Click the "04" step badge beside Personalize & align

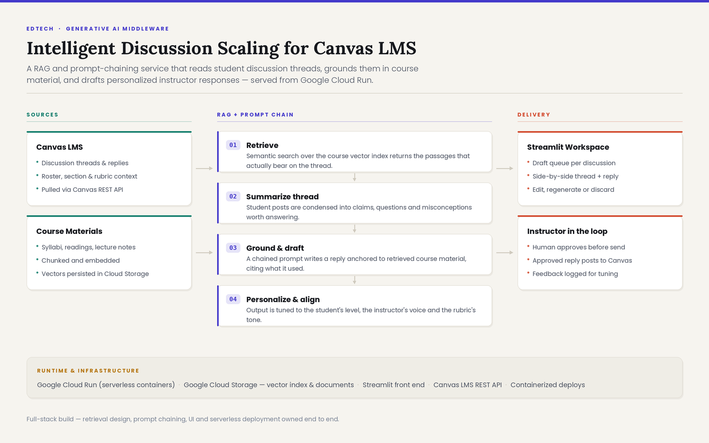[x=233, y=299]
